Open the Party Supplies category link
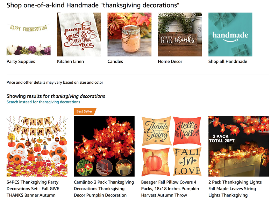 (x=21, y=61)
